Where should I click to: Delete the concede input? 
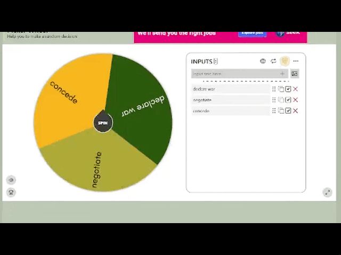tap(295, 110)
